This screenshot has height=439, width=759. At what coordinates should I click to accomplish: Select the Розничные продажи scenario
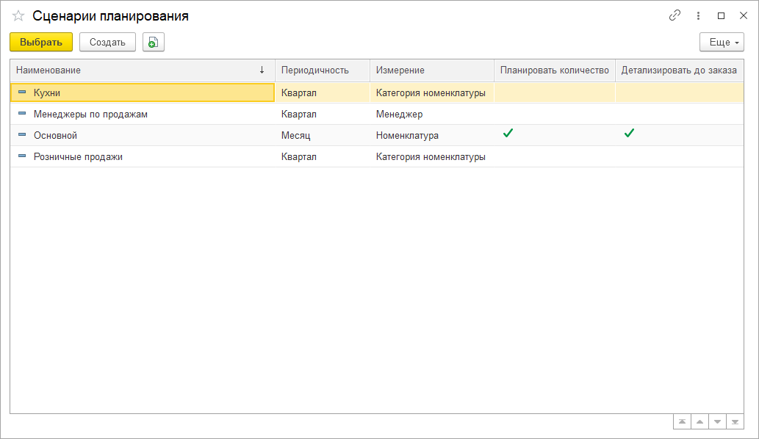tap(78, 156)
